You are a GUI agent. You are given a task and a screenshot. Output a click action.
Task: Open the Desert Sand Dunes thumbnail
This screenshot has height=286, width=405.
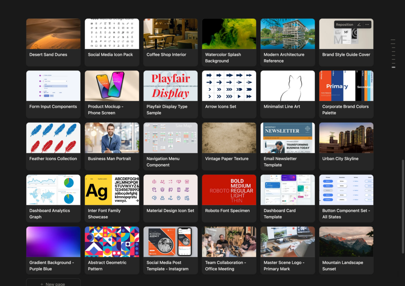[x=53, y=34]
